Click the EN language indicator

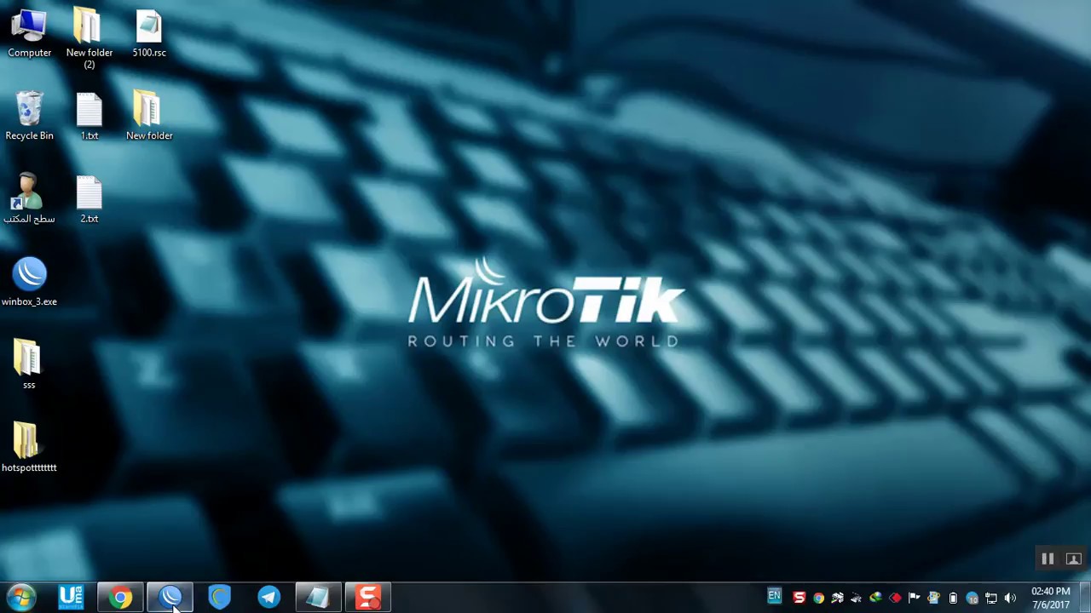point(774,595)
